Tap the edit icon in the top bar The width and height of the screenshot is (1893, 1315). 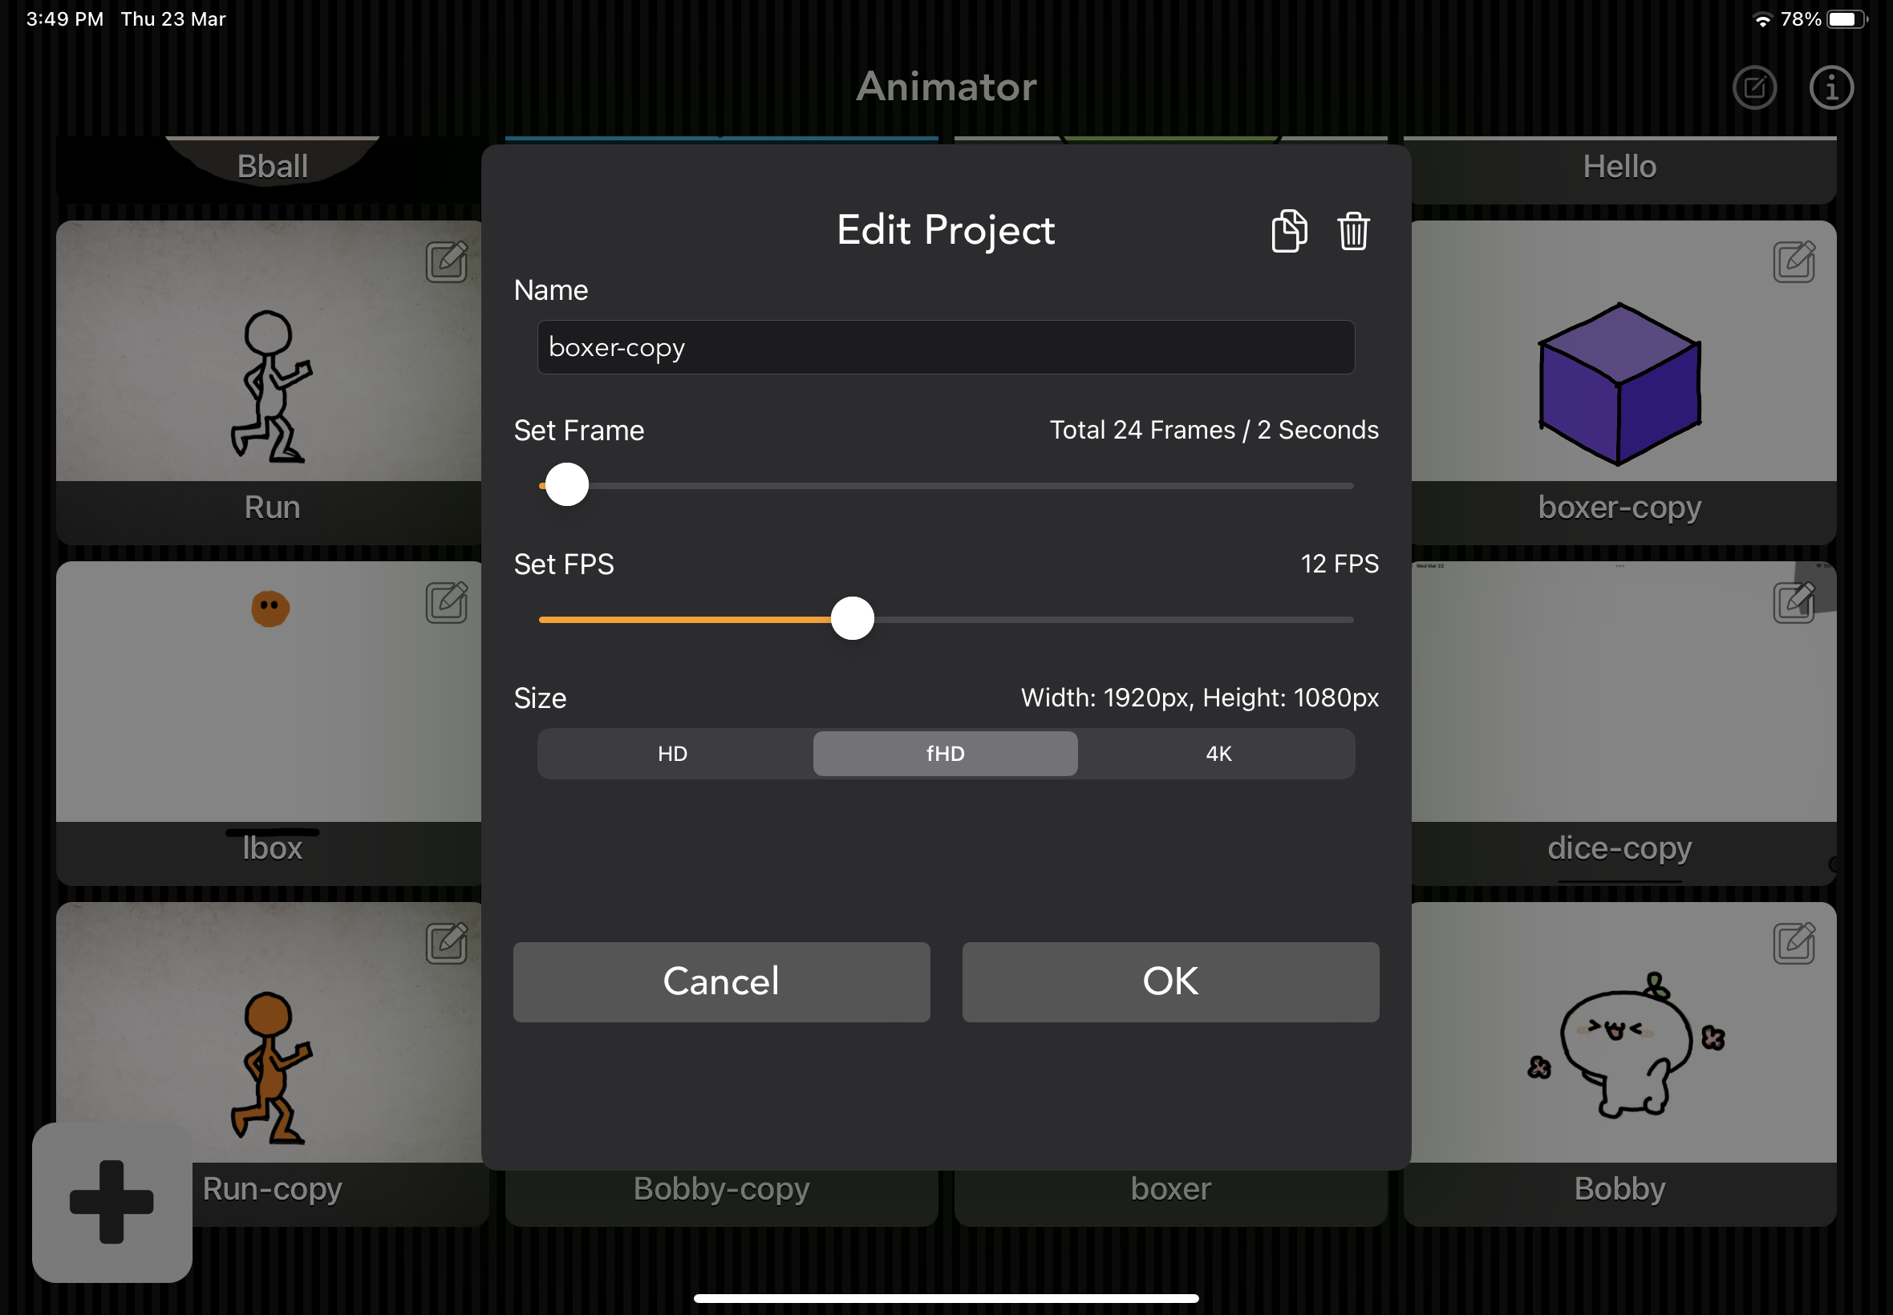pos(1754,87)
